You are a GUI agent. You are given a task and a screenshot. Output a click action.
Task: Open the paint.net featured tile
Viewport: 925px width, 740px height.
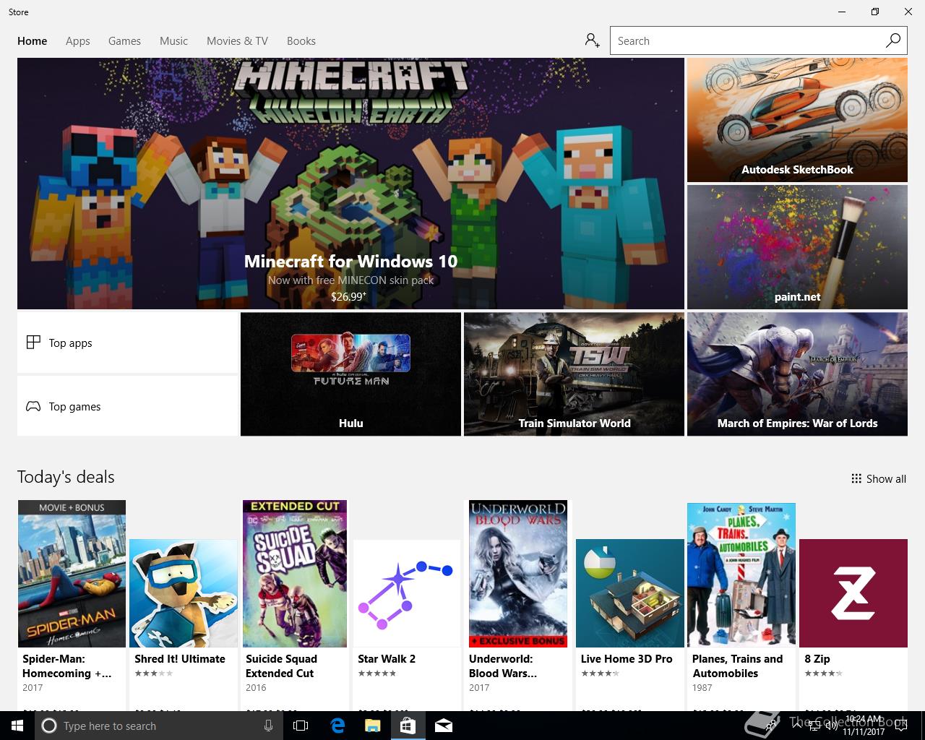(x=797, y=247)
